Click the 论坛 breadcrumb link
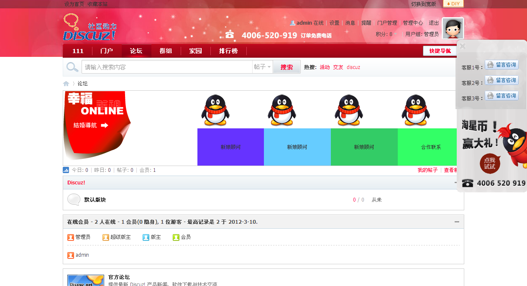 click(82, 84)
